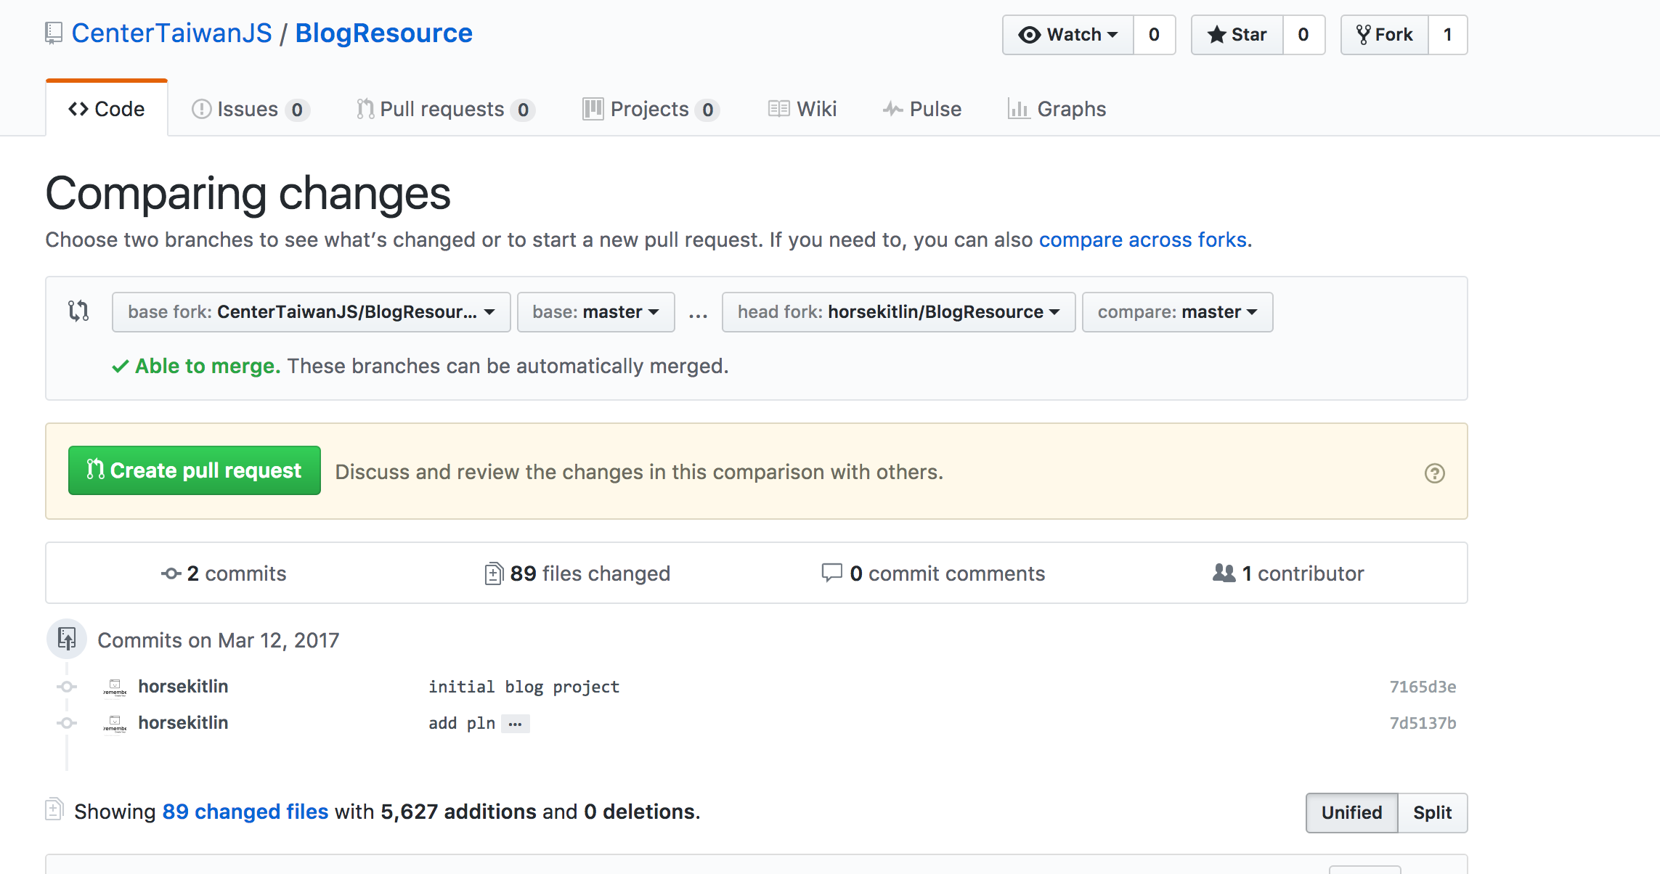
Task: Star the BlogResource repository
Action: click(1237, 35)
